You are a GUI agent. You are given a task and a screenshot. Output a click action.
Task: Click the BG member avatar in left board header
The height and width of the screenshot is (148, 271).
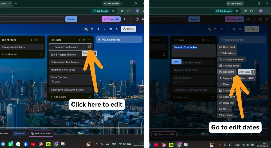[86, 29]
